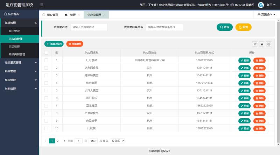This screenshot has width=280, height=155.
Task: Click the 张三 user avatar icon
Action: [x=261, y=5]
